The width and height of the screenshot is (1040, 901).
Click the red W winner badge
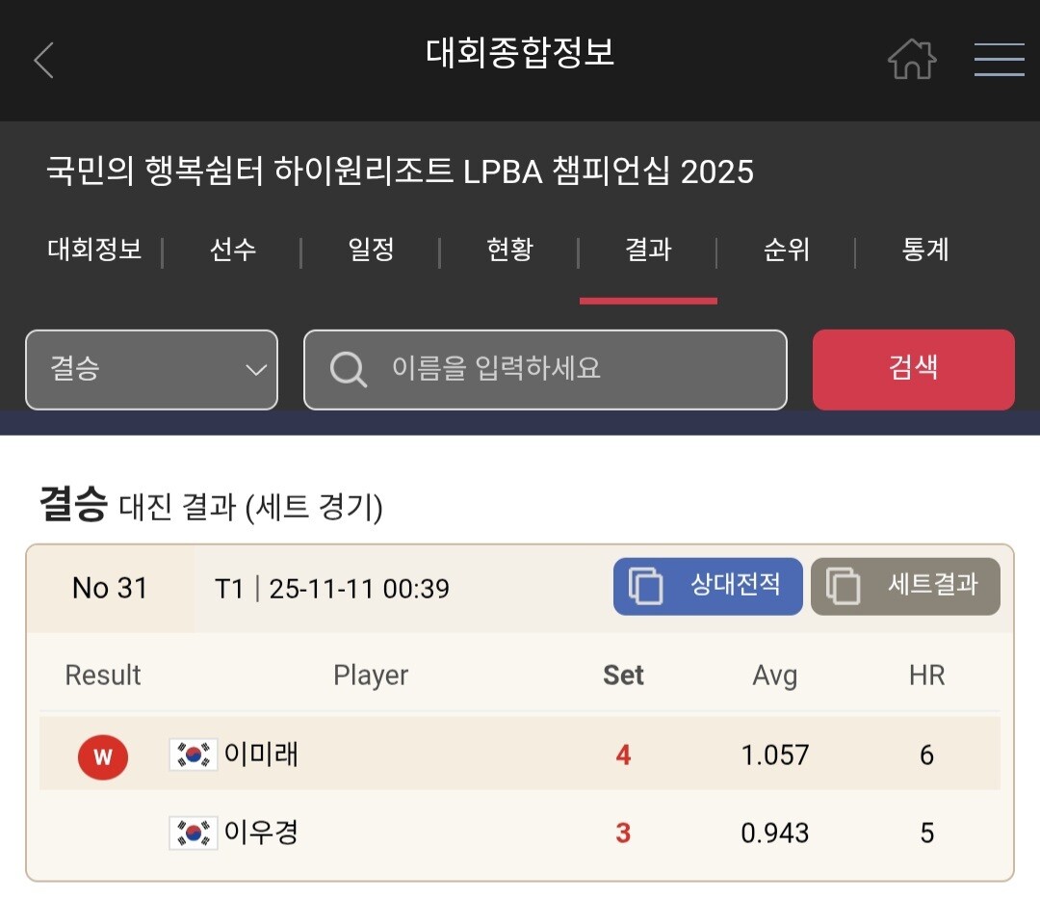coord(103,756)
